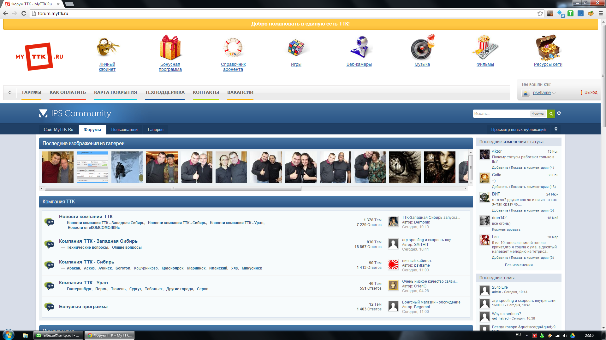
Task: Click the volume icon in system tray
Action: pos(565,336)
